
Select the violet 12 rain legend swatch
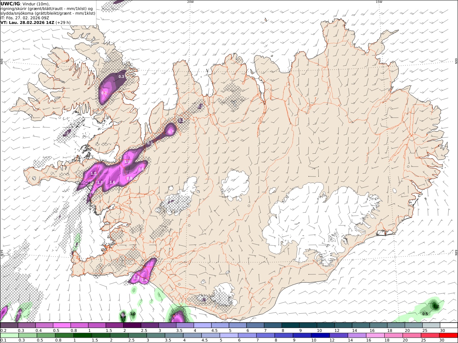pyautogui.click(x=338, y=335)
